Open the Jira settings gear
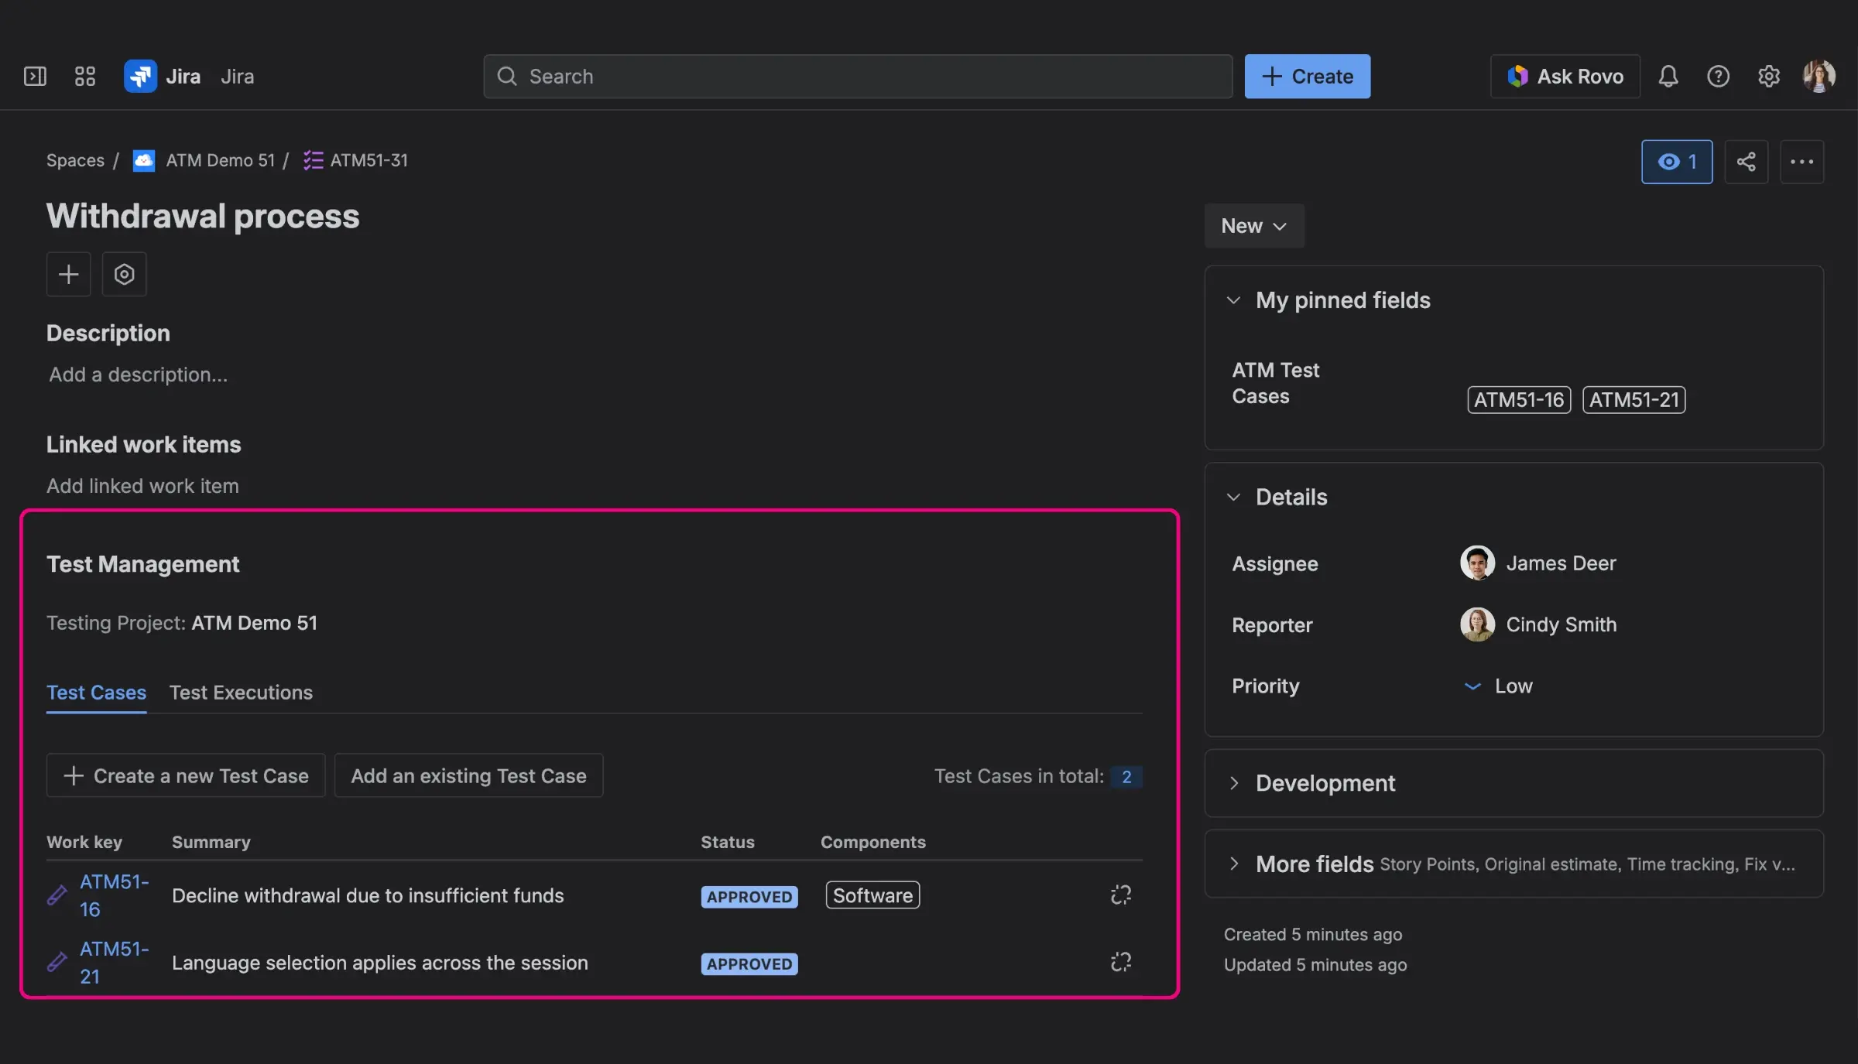1858x1064 pixels. 1769,76
